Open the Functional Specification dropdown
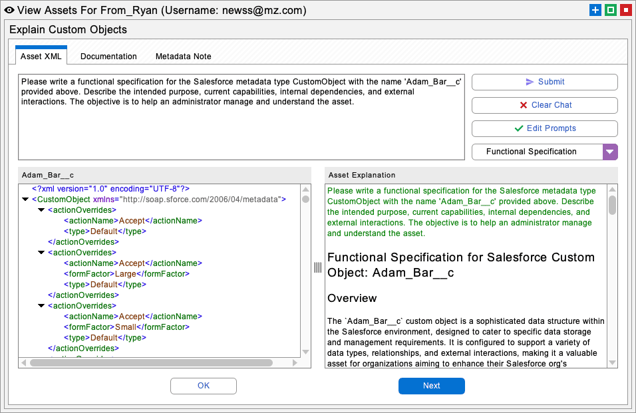This screenshot has height=413, width=636. 610,152
